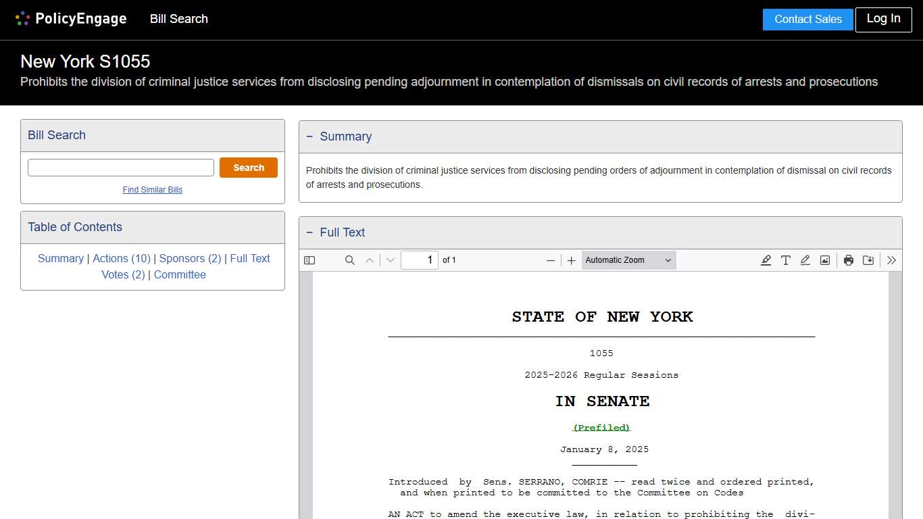Open Bill Search from the navigation bar
This screenshot has height=519, width=923.
pyautogui.click(x=178, y=19)
